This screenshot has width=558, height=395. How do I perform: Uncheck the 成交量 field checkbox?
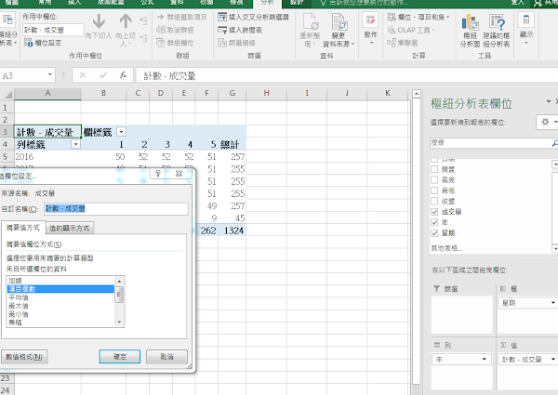434,212
